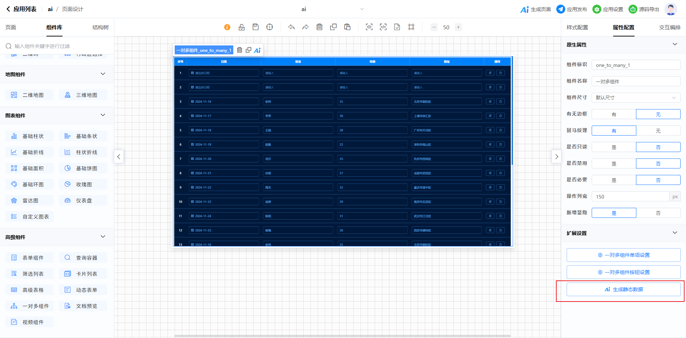
Task: Click the 生成静态数据 button
Action: [x=623, y=289]
